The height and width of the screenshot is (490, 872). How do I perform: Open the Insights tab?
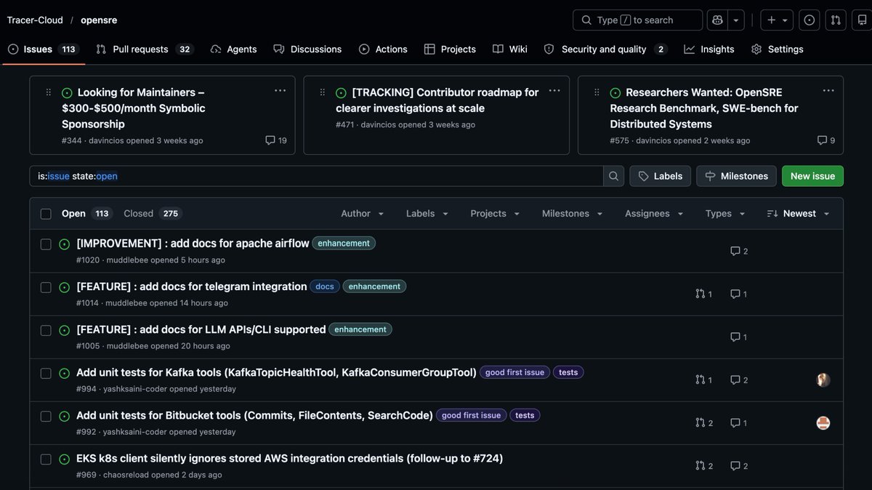(x=709, y=49)
